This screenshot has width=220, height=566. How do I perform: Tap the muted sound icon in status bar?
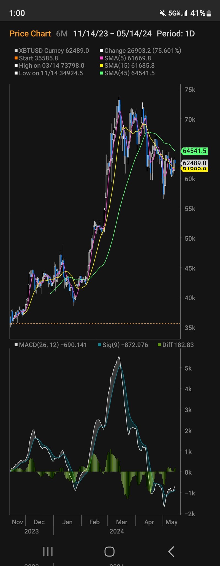pos(163,13)
